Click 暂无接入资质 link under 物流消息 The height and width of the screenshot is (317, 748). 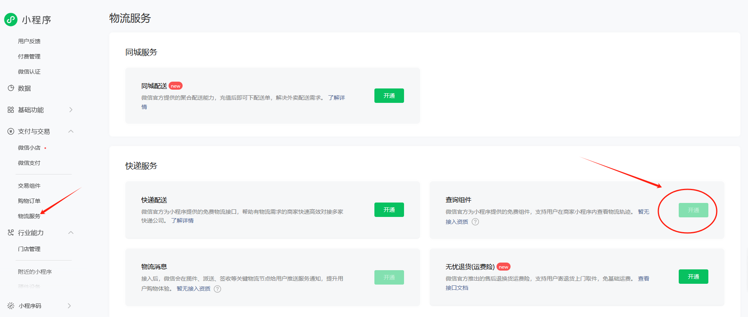[193, 289]
